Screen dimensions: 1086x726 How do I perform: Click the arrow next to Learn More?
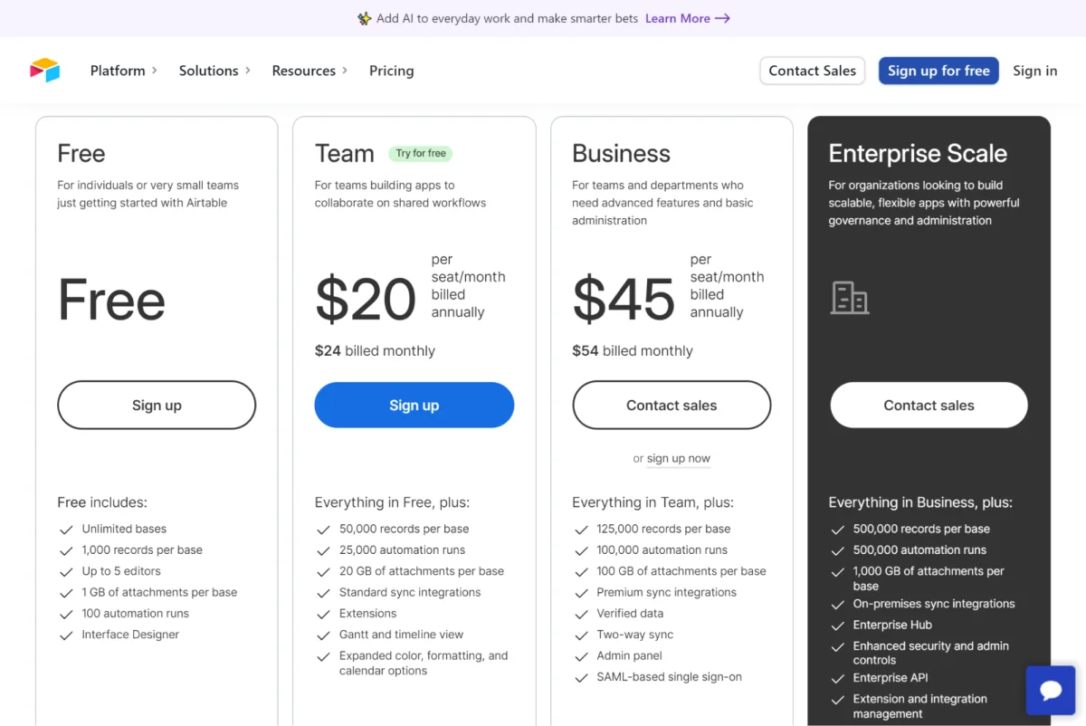(722, 18)
